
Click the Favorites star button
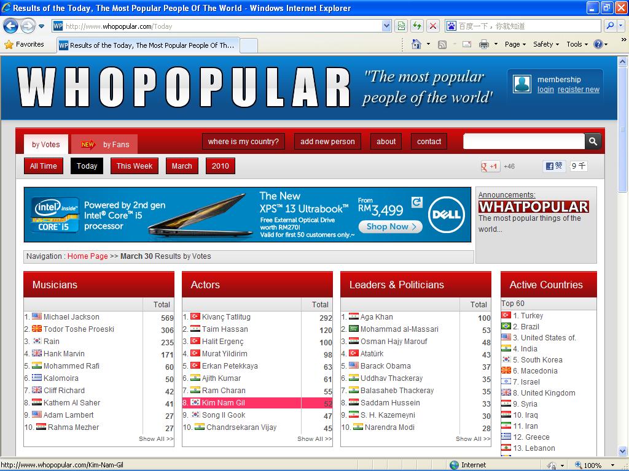point(25,44)
